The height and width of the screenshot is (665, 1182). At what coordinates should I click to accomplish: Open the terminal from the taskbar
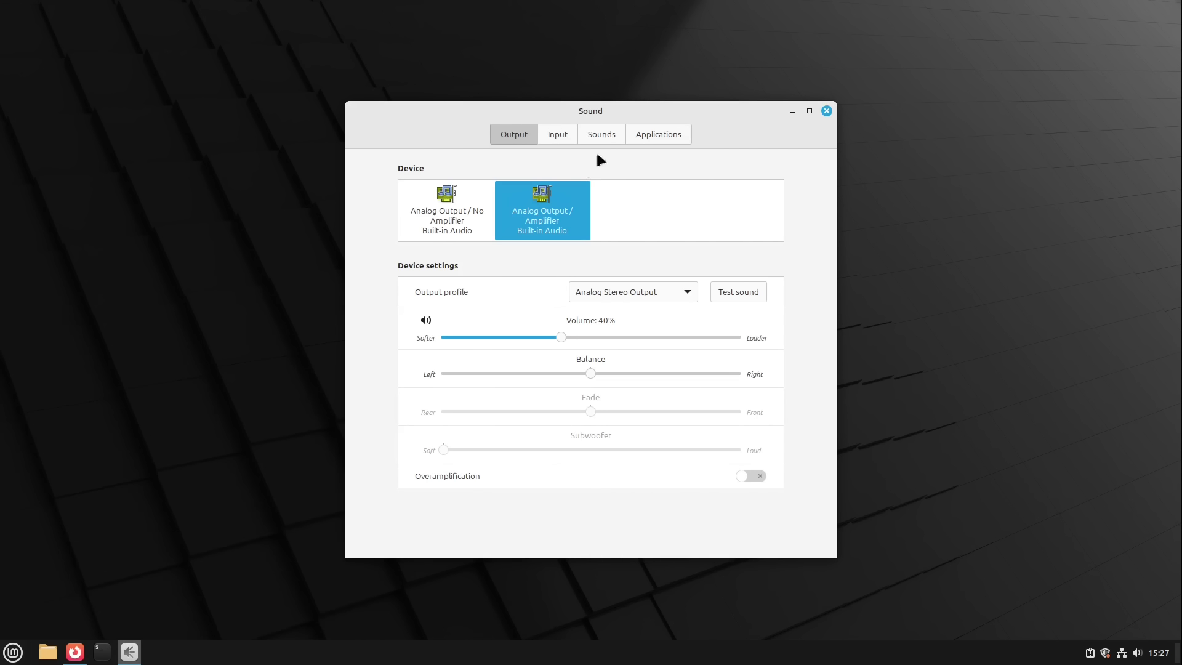point(102,652)
